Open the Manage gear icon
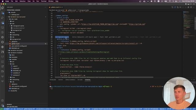Viewport: 196px width, 110px height. pos(2,105)
